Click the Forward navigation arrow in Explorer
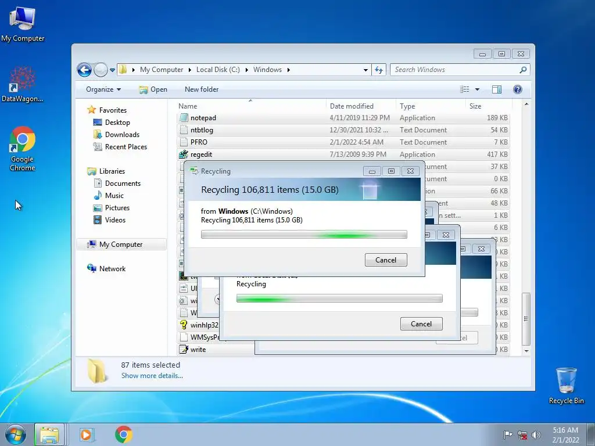Screen dimensions: 595x446 click(101, 70)
